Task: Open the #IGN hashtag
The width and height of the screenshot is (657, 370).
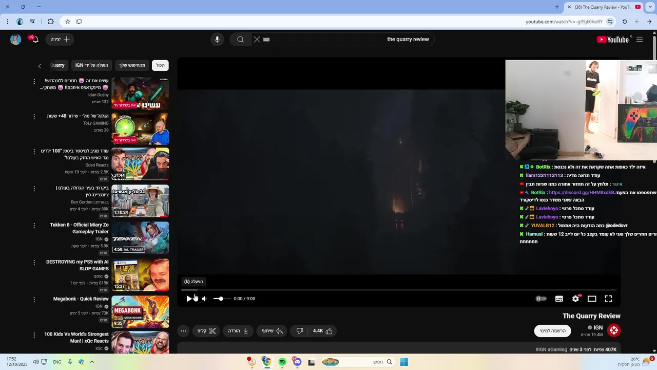Action: coord(541,349)
